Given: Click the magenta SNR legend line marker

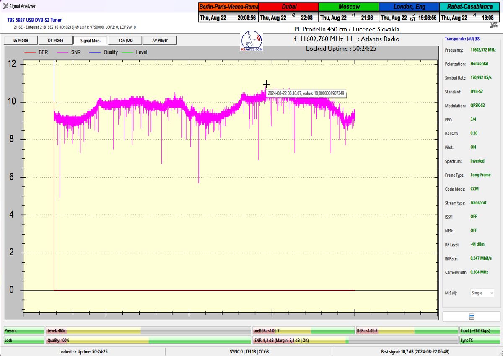Looking at the screenshot, I should coord(63,52).
